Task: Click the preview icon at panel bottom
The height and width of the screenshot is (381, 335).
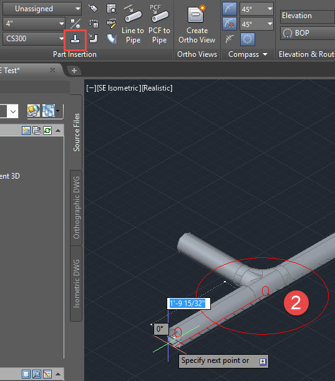Action: pyautogui.click(x=37, y=374)
